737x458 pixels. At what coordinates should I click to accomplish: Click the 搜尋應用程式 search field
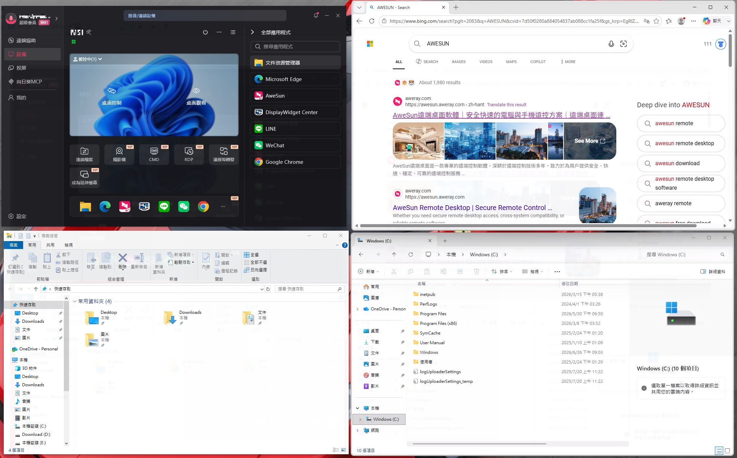point(295,47)
